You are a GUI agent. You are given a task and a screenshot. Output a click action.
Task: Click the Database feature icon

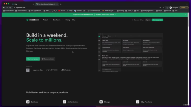[28, 102]
